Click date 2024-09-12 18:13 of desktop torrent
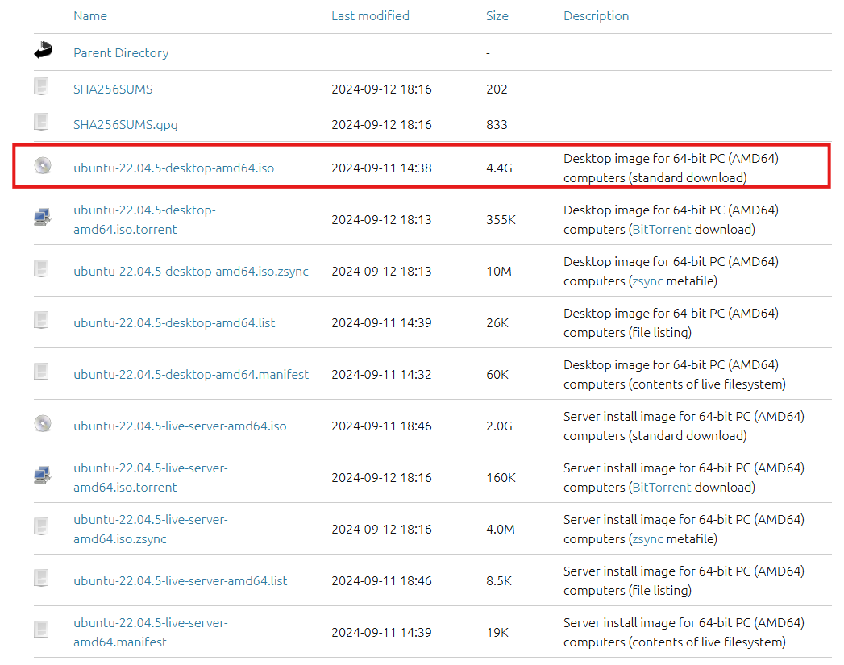The image size is (844, 665). (381, 219)
